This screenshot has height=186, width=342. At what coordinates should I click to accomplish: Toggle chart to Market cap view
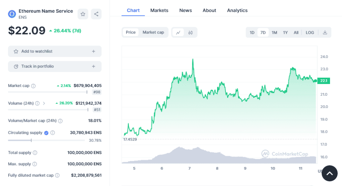click(153, 32)
